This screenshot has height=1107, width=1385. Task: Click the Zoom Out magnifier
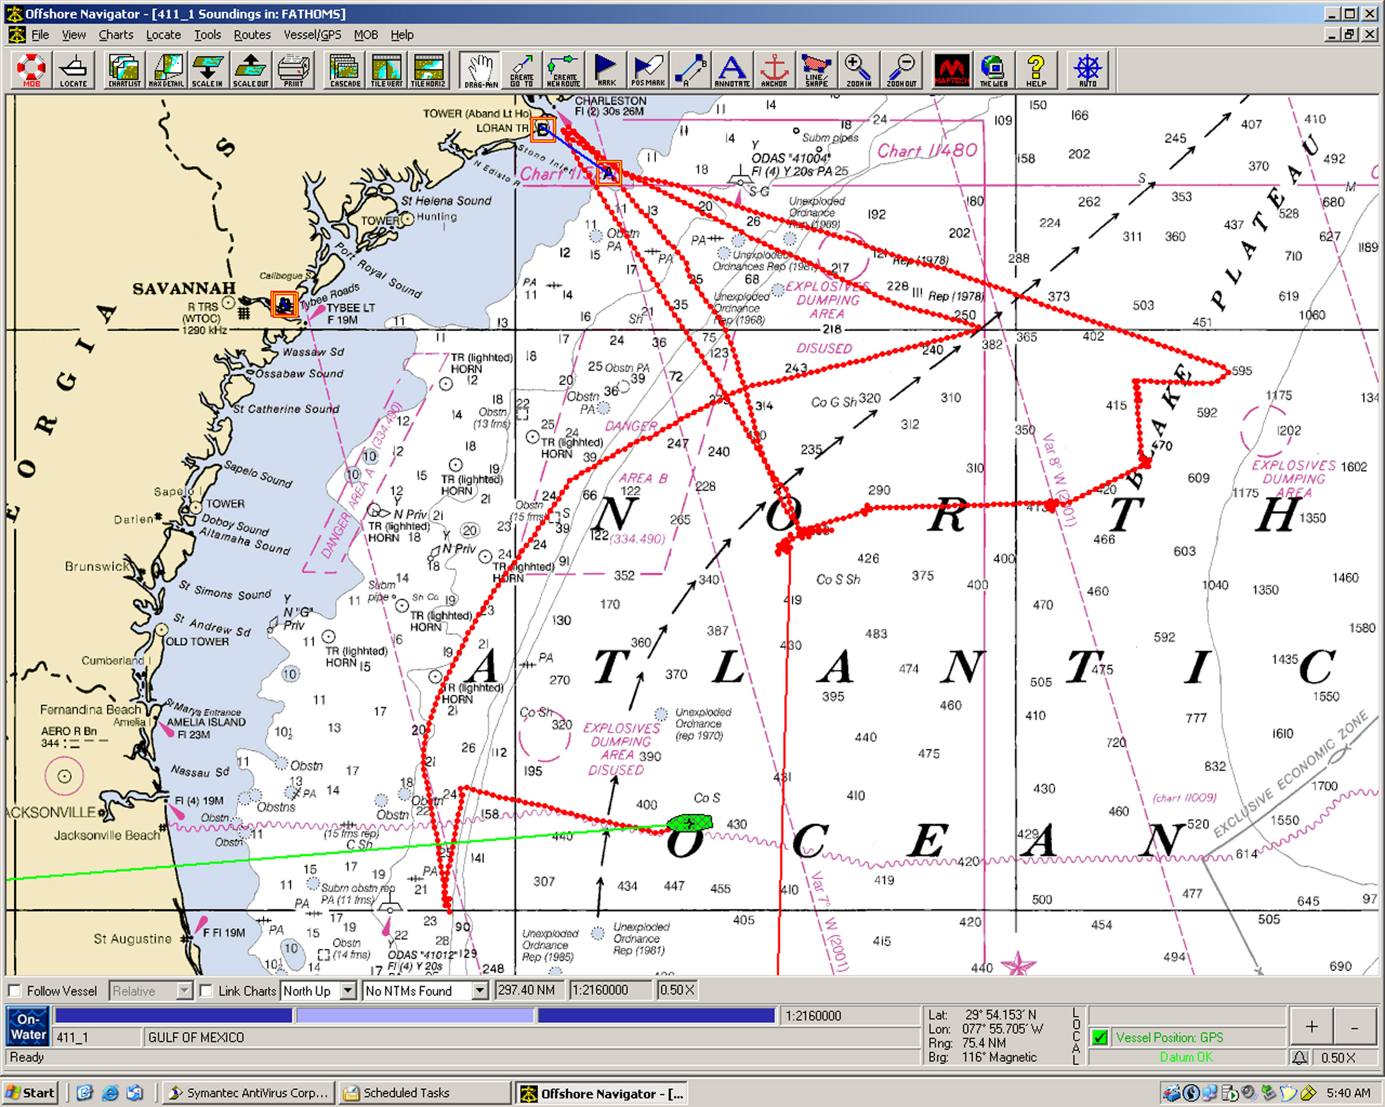(x=902, y=70)
